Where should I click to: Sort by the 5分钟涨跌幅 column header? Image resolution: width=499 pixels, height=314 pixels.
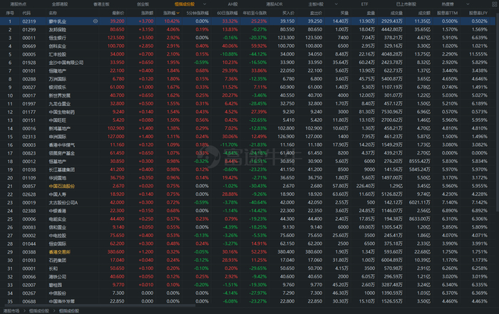pos(197,13)
